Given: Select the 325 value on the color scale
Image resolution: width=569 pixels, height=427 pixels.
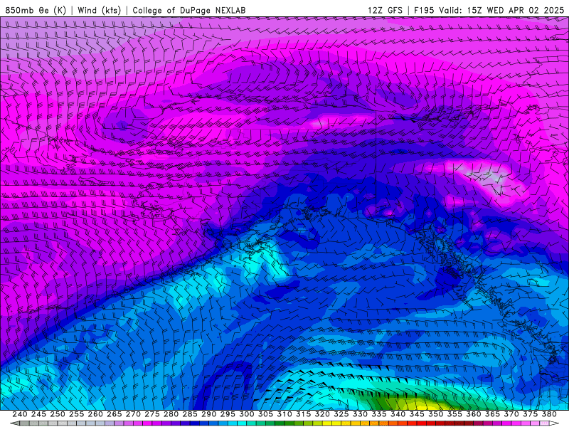Looking at the screenshot, I should (x=341, y=414).
